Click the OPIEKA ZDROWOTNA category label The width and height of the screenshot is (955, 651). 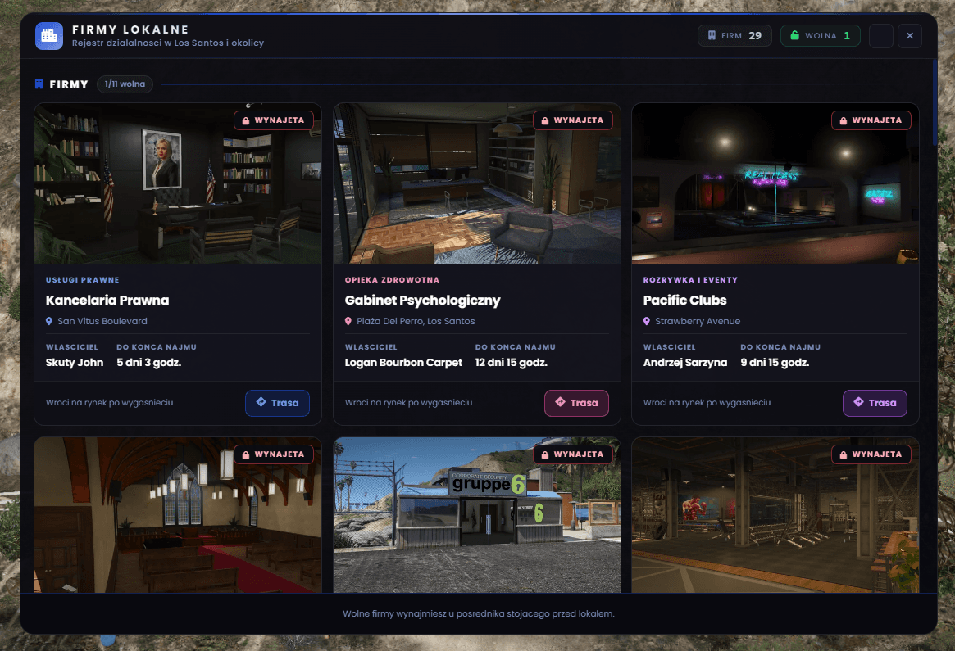click(392, 280)
